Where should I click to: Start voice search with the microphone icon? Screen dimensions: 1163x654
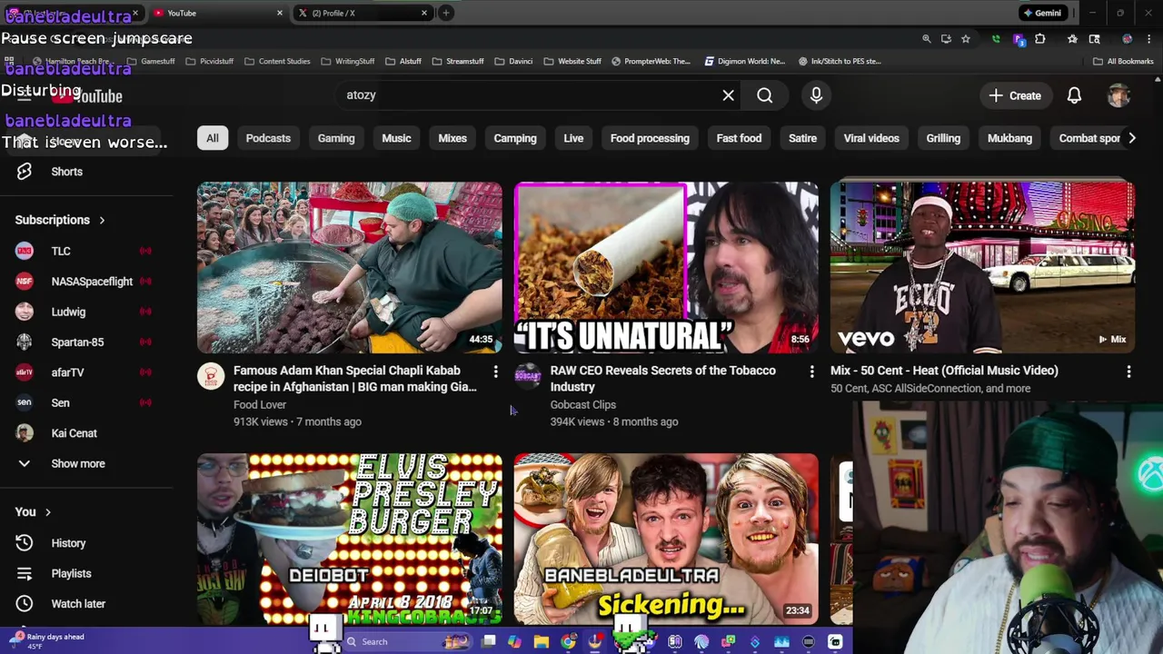816,95
